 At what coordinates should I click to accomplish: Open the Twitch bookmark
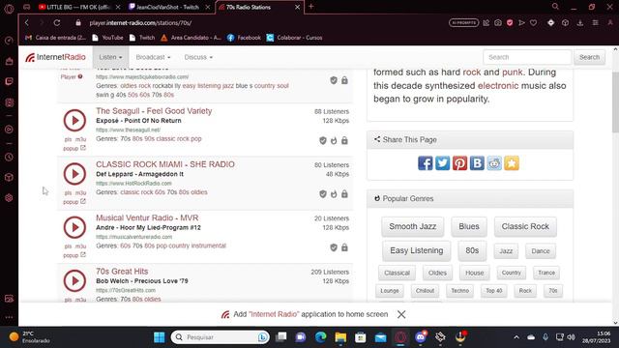(x=142, y=38)
